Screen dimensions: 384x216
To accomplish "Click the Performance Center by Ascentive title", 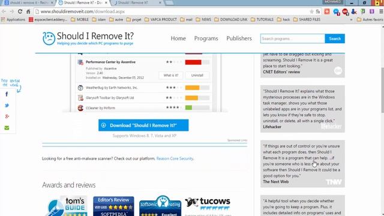I will point(110,62).
